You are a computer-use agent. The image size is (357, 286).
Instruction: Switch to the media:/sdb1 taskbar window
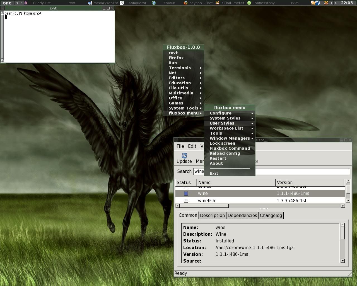(103, 3)
